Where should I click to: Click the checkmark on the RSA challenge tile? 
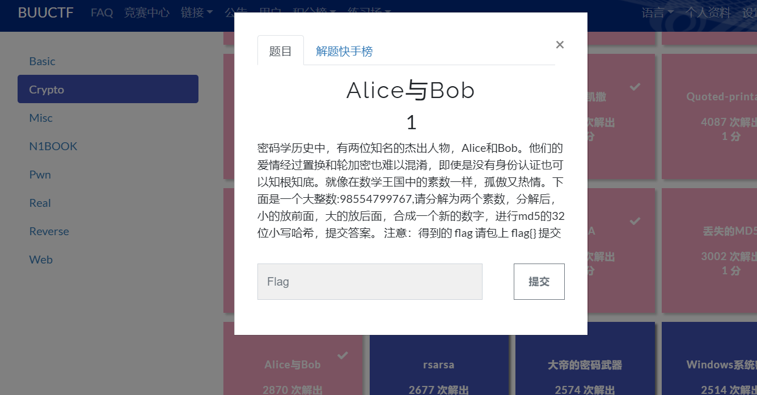pos(635,221)
